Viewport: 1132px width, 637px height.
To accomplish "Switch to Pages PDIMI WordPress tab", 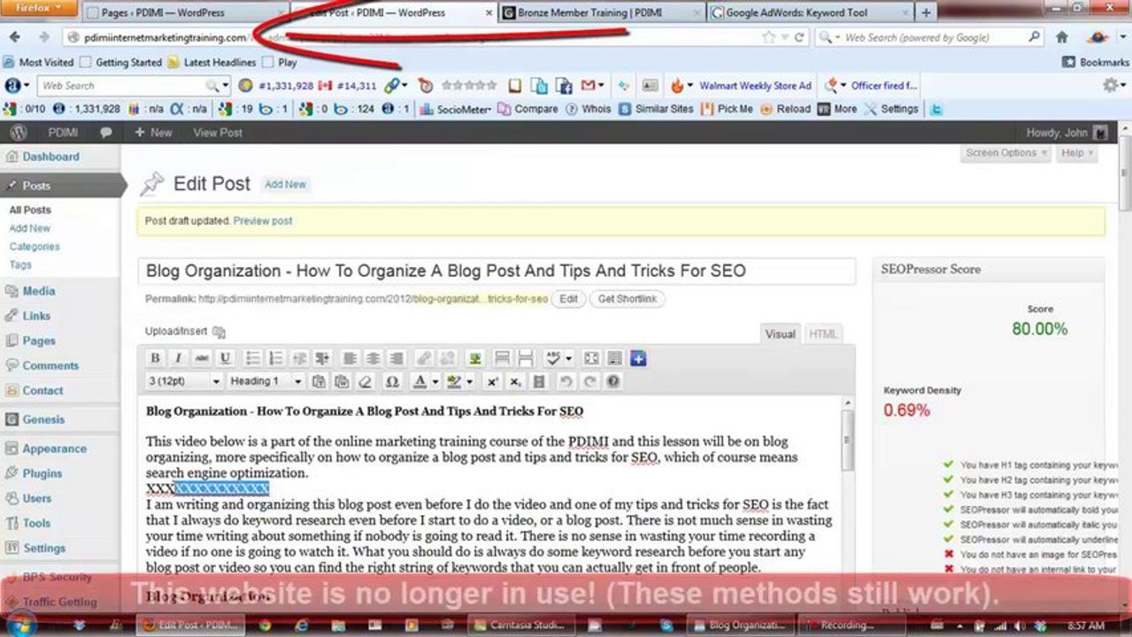I will point(182,12).
